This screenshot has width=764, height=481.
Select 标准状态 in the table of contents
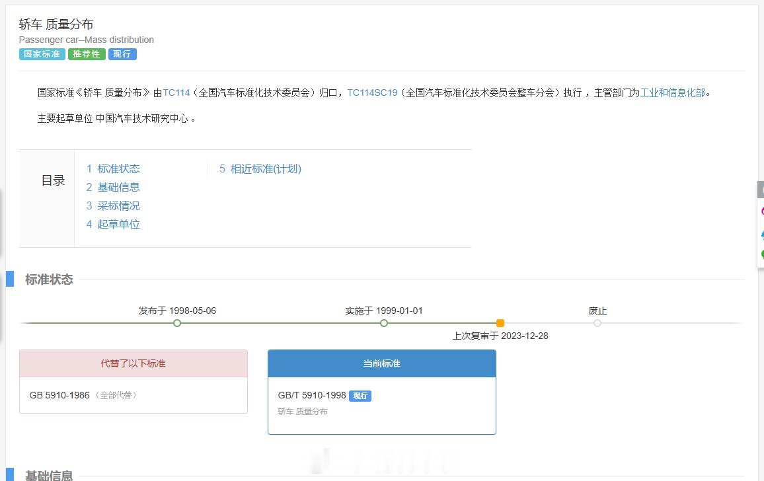click(118, 168)
